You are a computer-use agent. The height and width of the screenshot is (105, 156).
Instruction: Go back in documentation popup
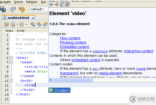[51, 4]
